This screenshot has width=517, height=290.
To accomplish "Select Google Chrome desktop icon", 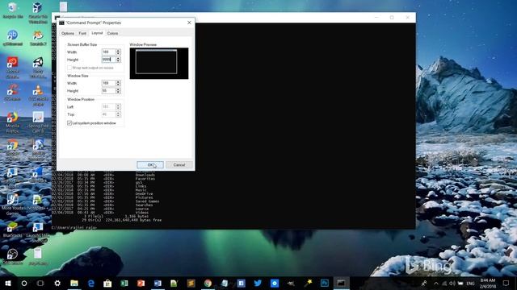I will 13,150.
